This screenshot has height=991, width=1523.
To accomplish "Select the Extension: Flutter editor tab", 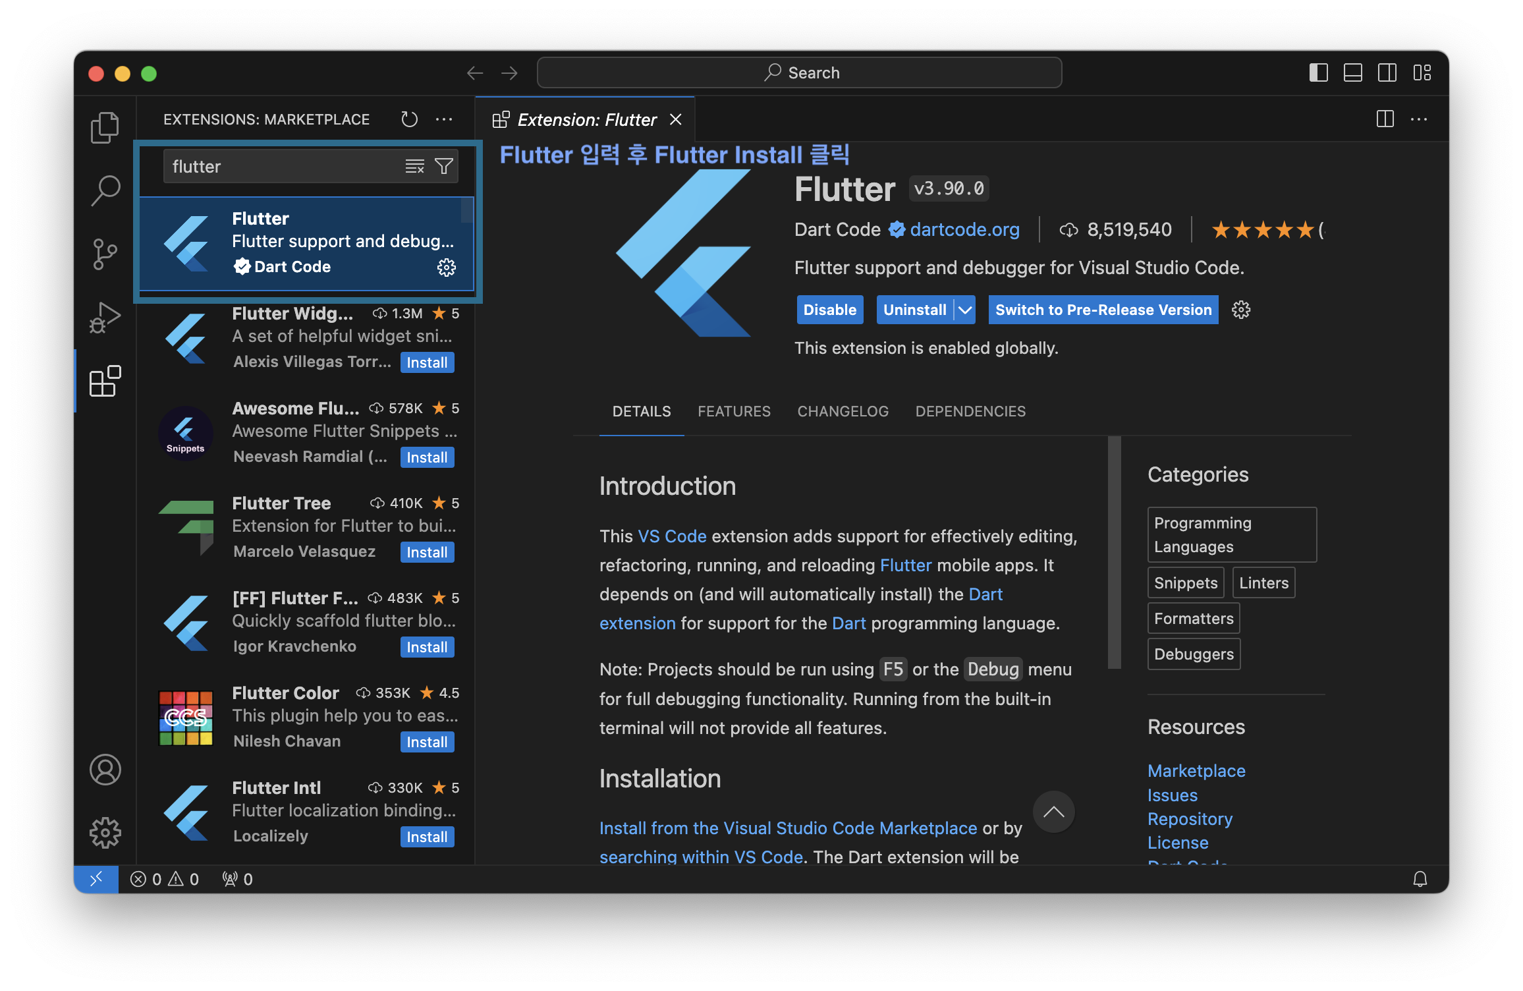I will 585,119.
